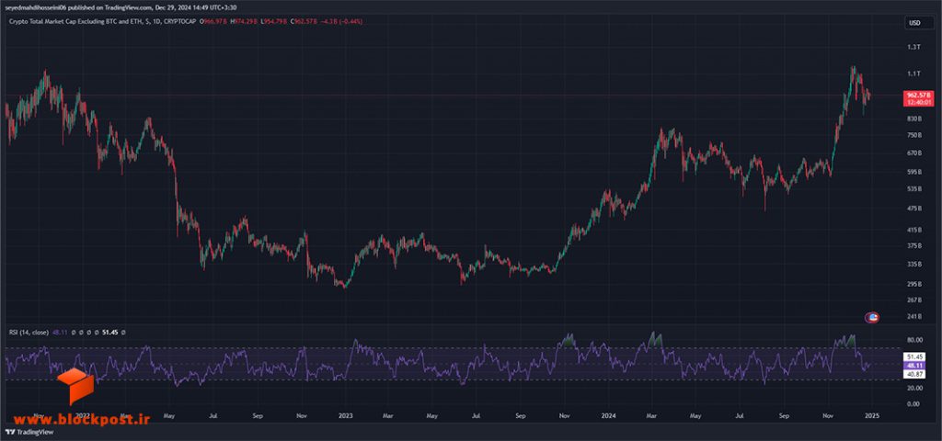Click the 40.87 RSI axis label
Screen dimensions: 942x441
pos(915,374)
